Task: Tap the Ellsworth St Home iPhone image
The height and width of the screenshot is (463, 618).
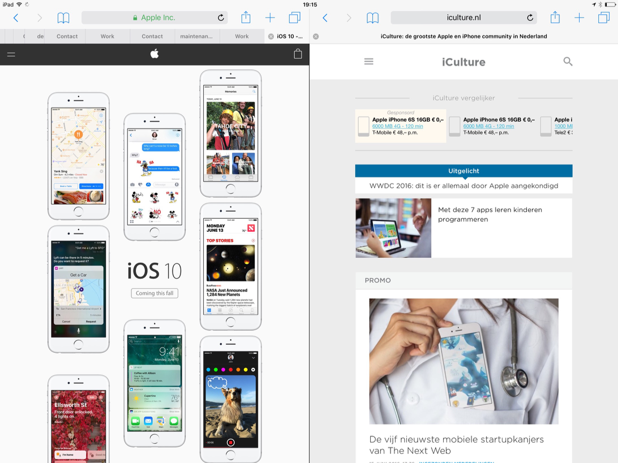Action: (x=79, y=419)
